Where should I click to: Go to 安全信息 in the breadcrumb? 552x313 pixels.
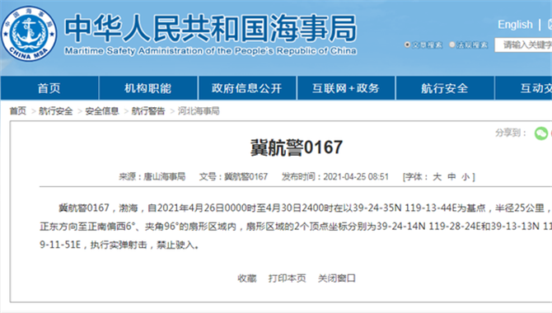[102, 111]
